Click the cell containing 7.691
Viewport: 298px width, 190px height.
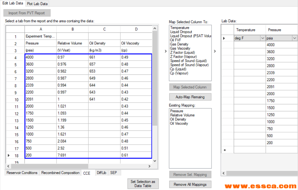click(x=72, y=155)
